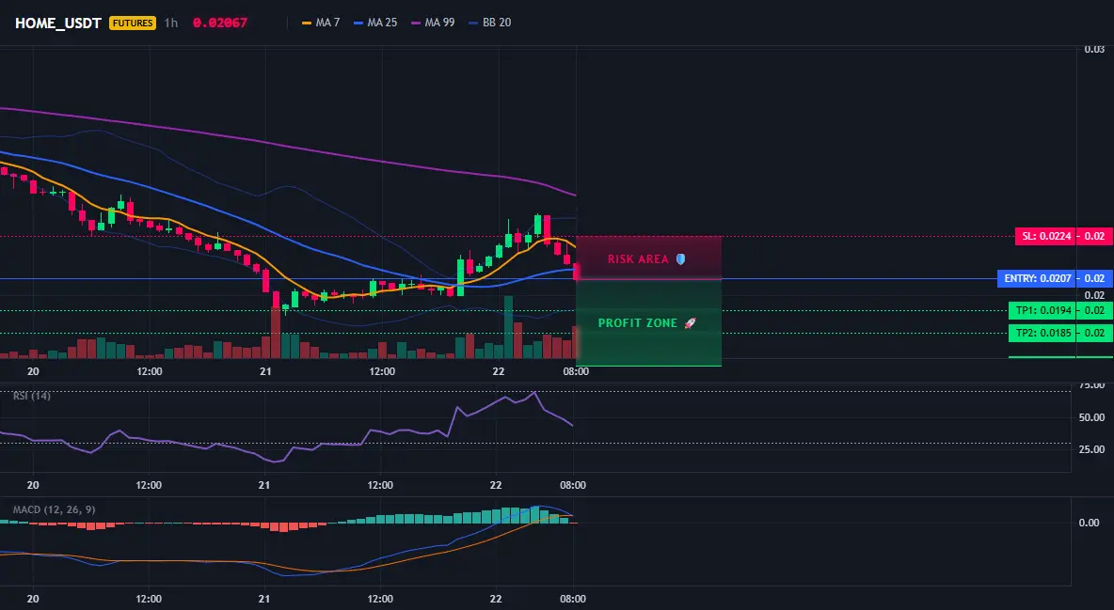Click the HOME_USDT symbol title
The height and width of the screenshot is (610, 1114).
[x=58, y=23]
